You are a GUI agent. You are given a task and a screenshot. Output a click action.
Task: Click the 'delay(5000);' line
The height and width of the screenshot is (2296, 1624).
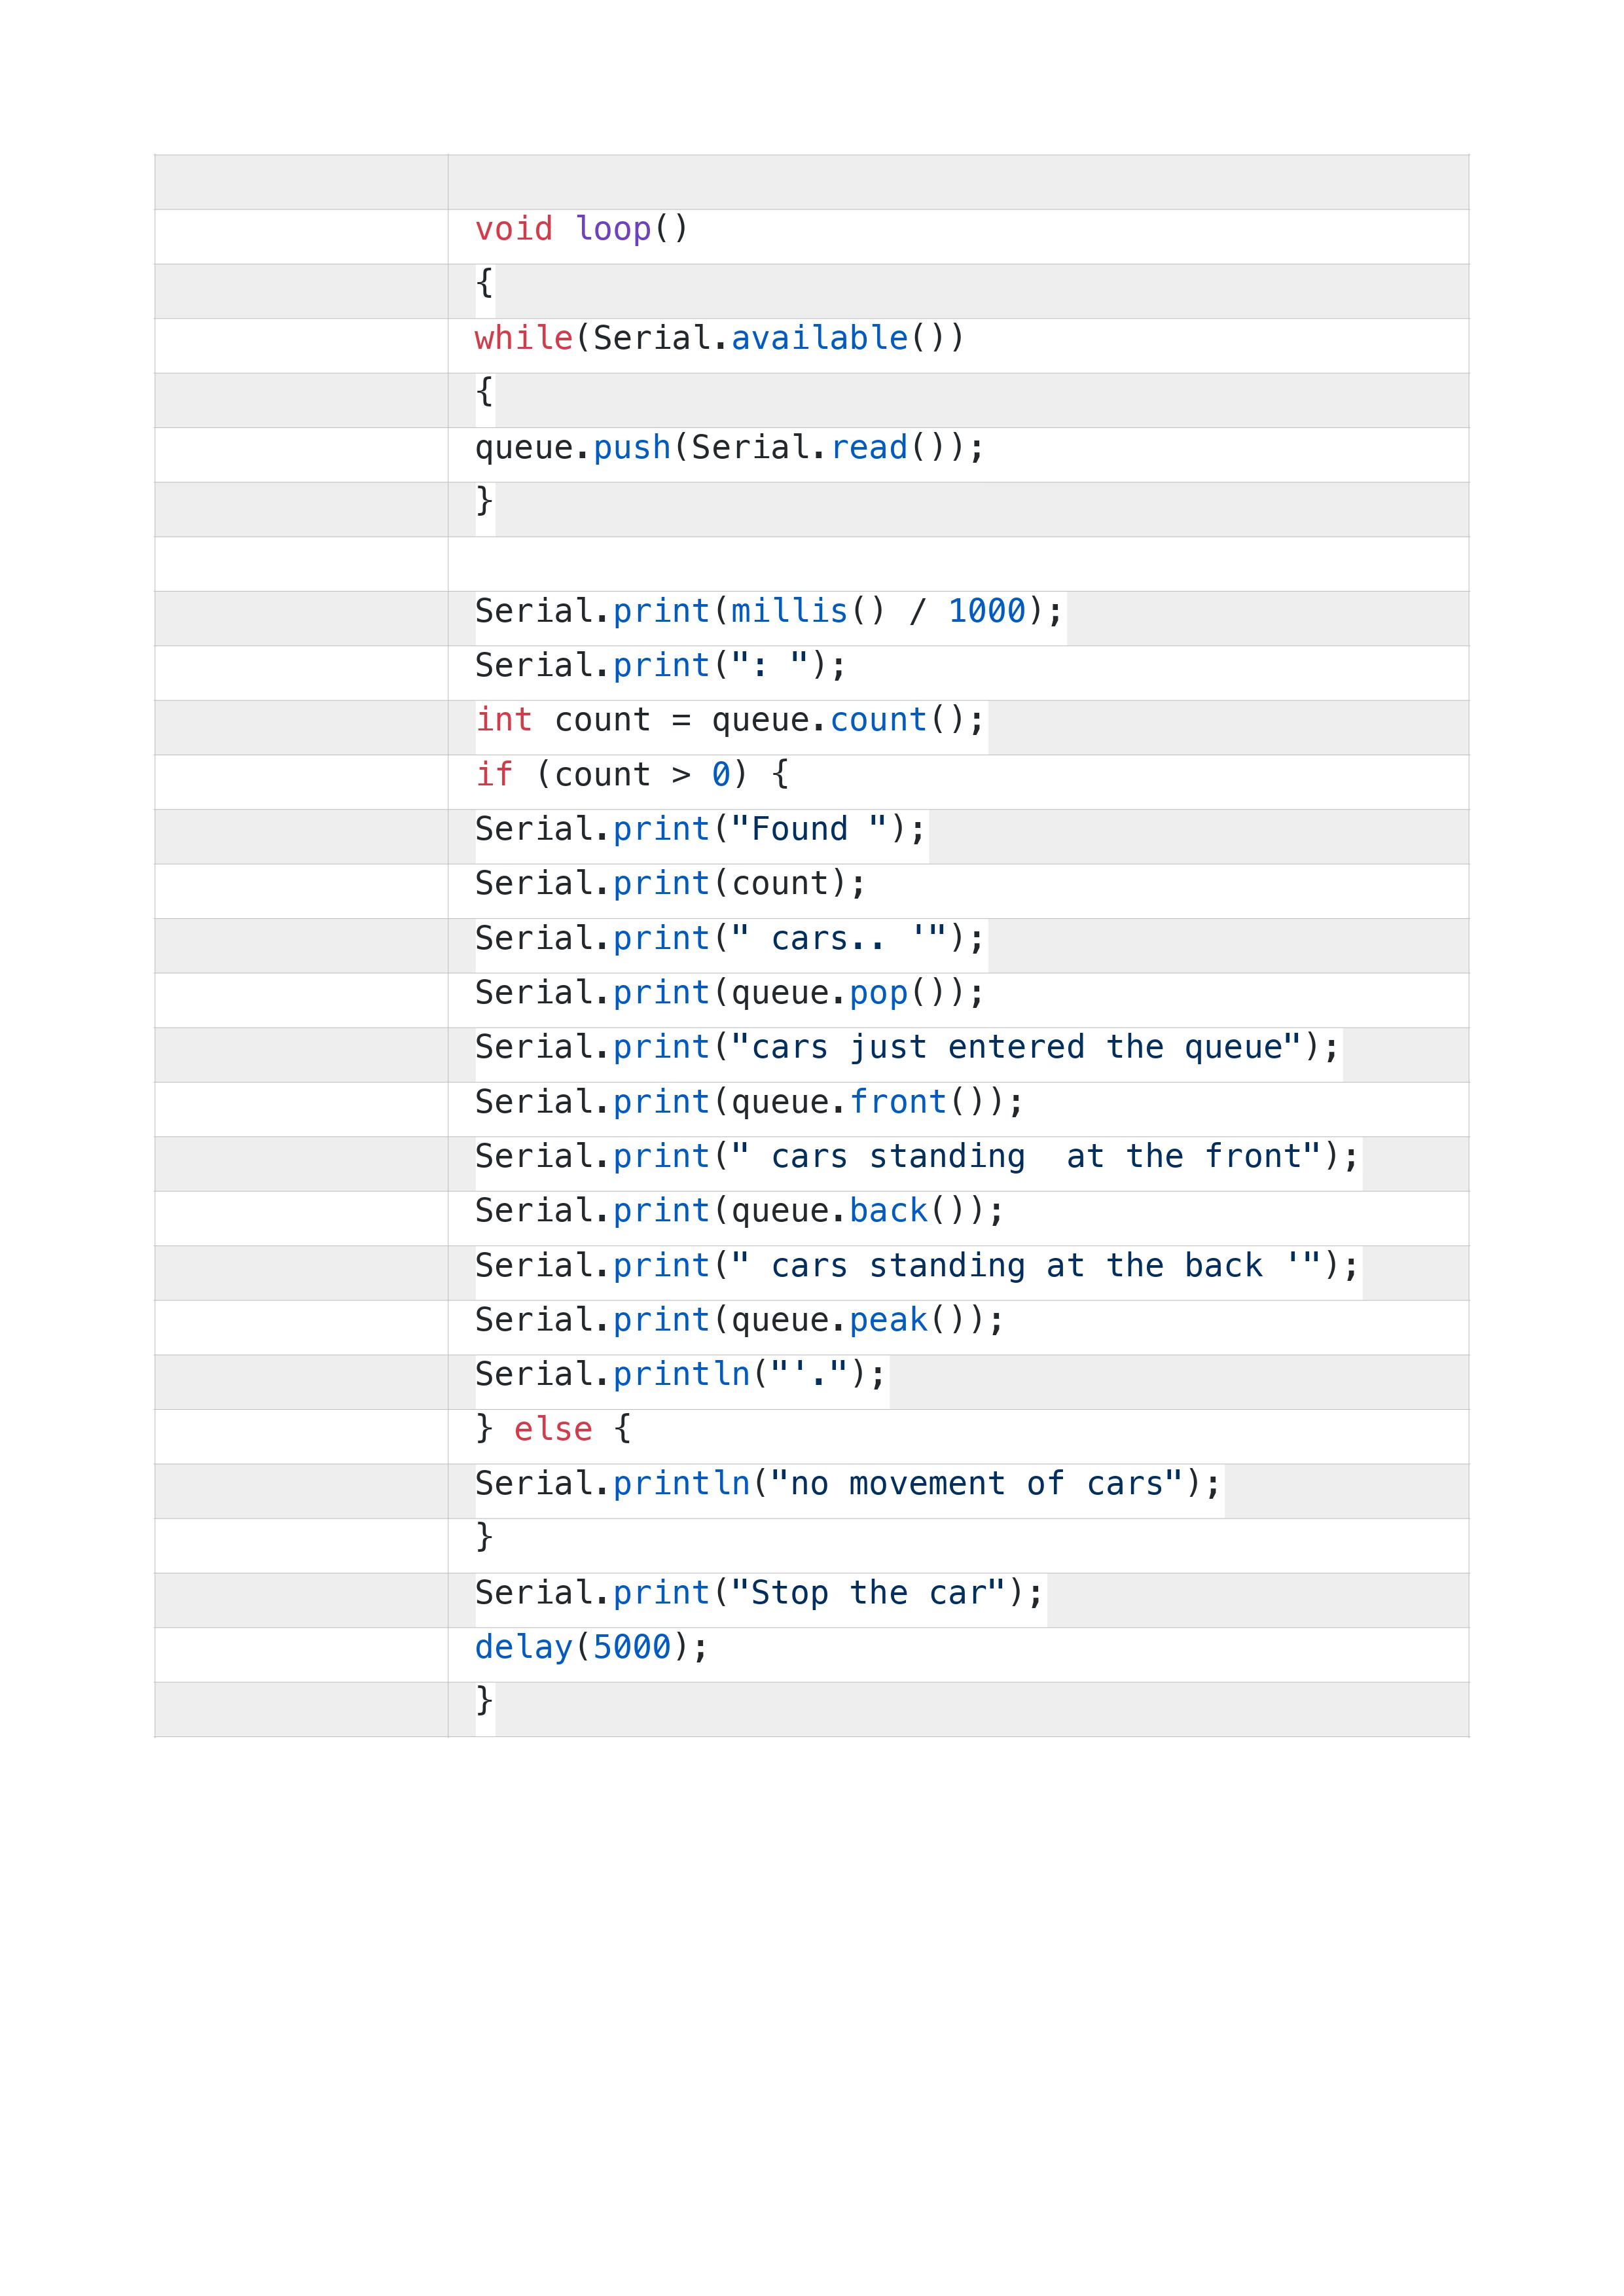[x=591, y=1647]
